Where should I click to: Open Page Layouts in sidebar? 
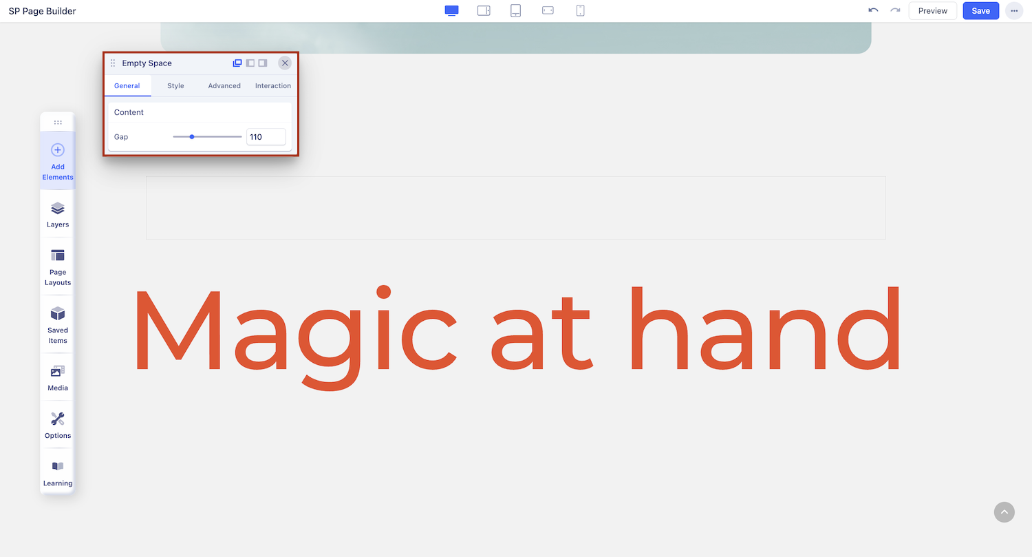point(58,267)
